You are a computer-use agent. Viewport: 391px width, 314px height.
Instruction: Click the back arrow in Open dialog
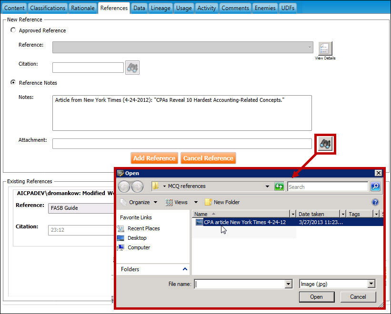click(x=124, y=186)
